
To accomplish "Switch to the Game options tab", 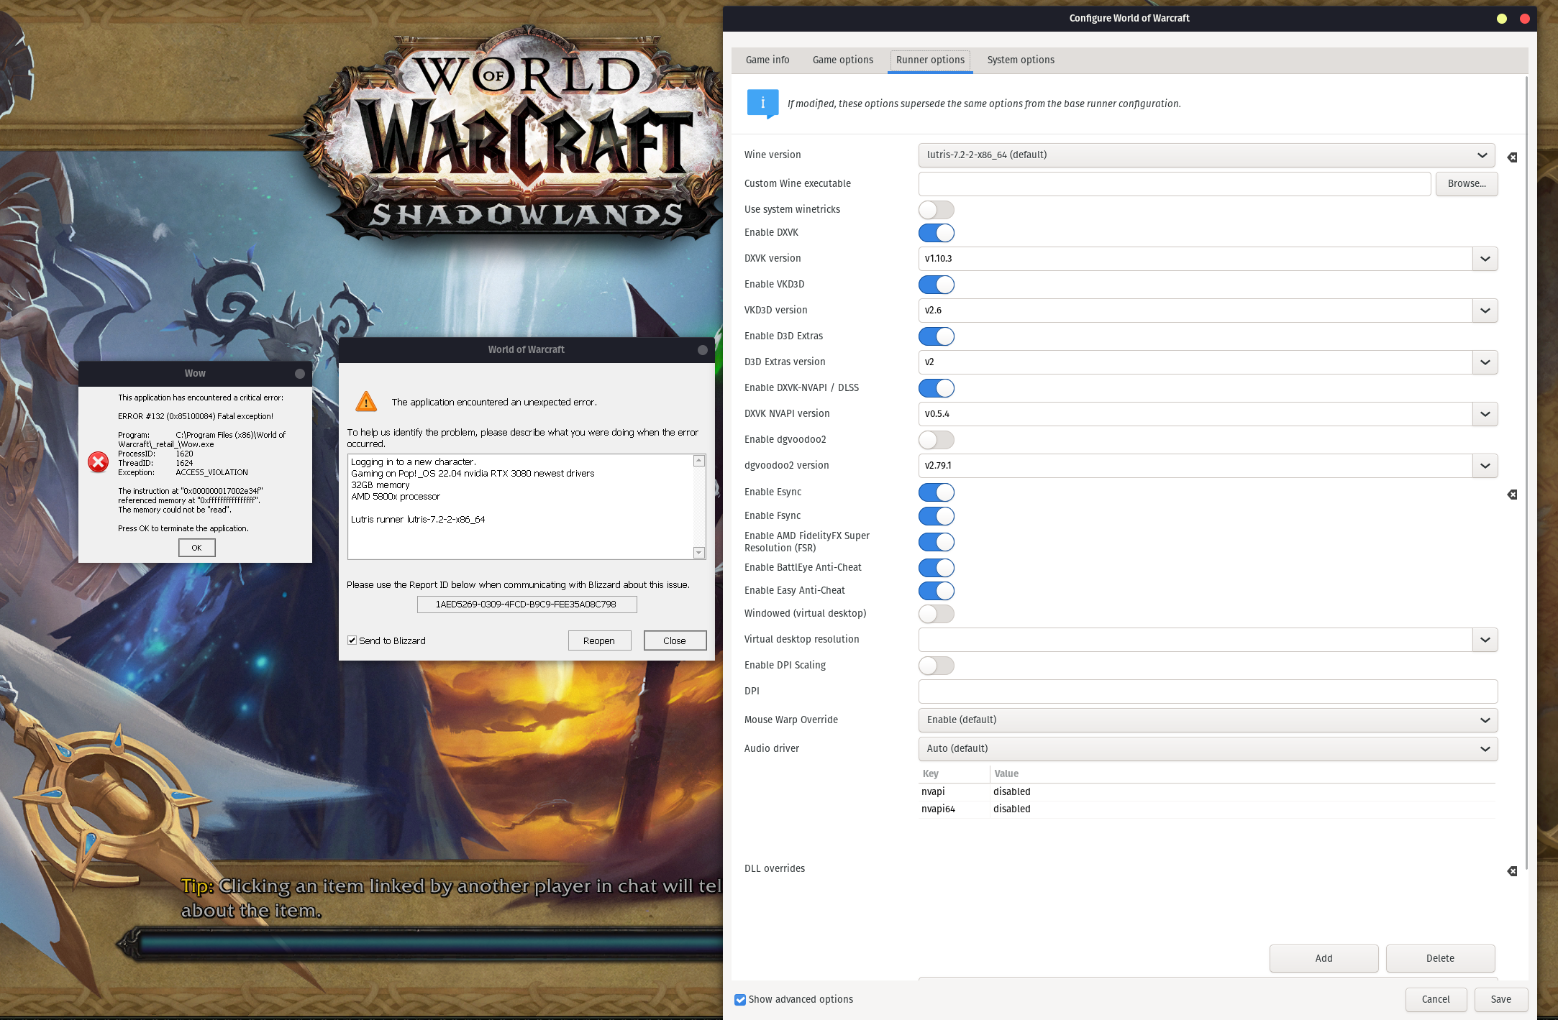I will pyautogui.click(x=842, y=60).
